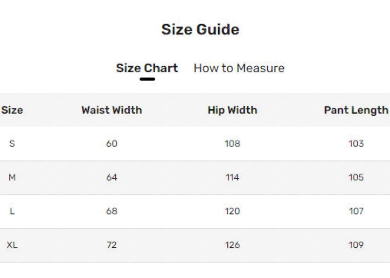390x278 pixels.
Task: Click pant length value 109
Action: coord(356,246)
